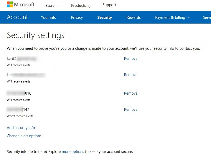Click the Account home link
The width and height of the screenshot is (211, 160).
[x=17, y=17]
